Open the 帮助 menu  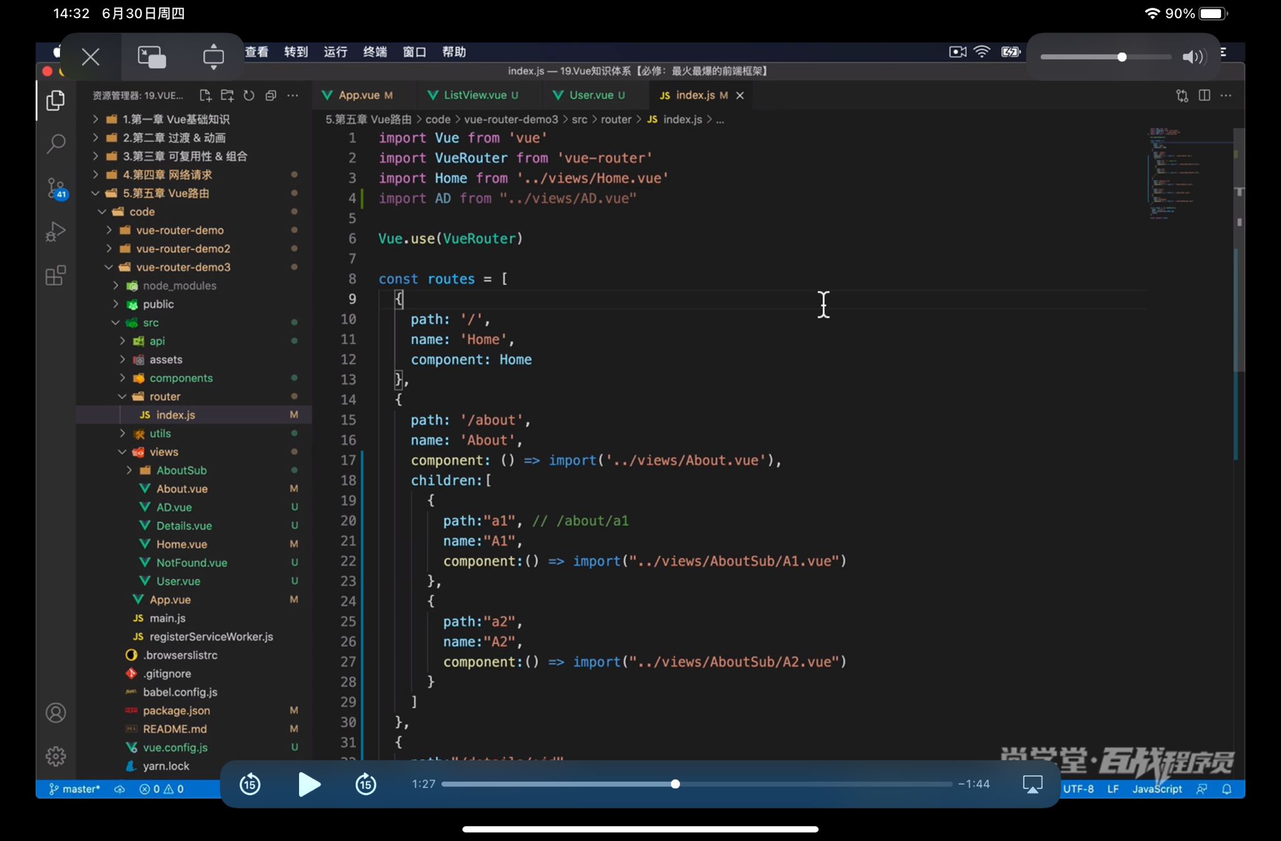point(454,52)
